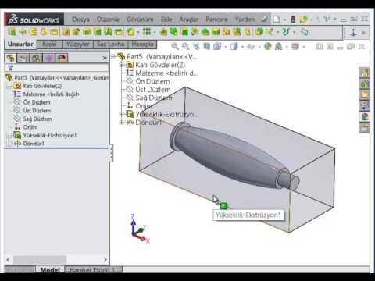The image size is (375, 281).
Task: Switch to the Kroki tab
Action: coord(49,44)
